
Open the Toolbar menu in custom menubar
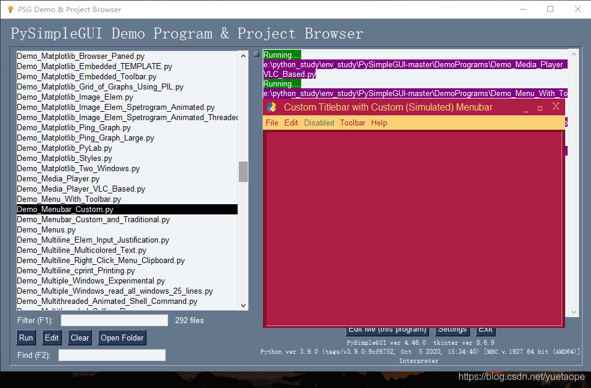pyautogui.click(x=352, y=123)
